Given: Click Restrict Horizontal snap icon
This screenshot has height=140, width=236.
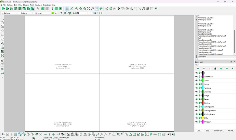Looking at the screenshot, I should coord(45,134).
